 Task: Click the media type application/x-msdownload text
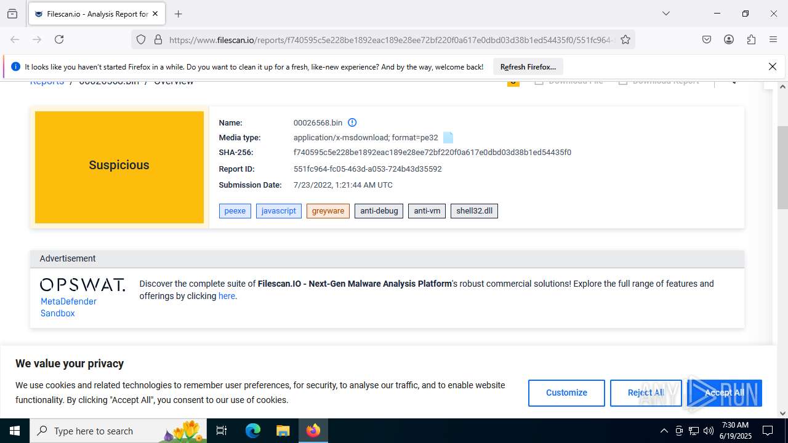[x=366, y=138]
